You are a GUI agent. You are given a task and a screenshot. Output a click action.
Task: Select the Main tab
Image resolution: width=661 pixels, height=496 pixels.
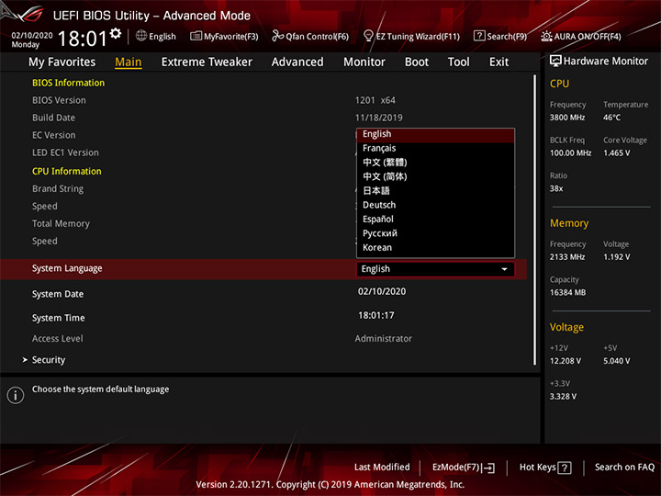click(x=129, y=62)
